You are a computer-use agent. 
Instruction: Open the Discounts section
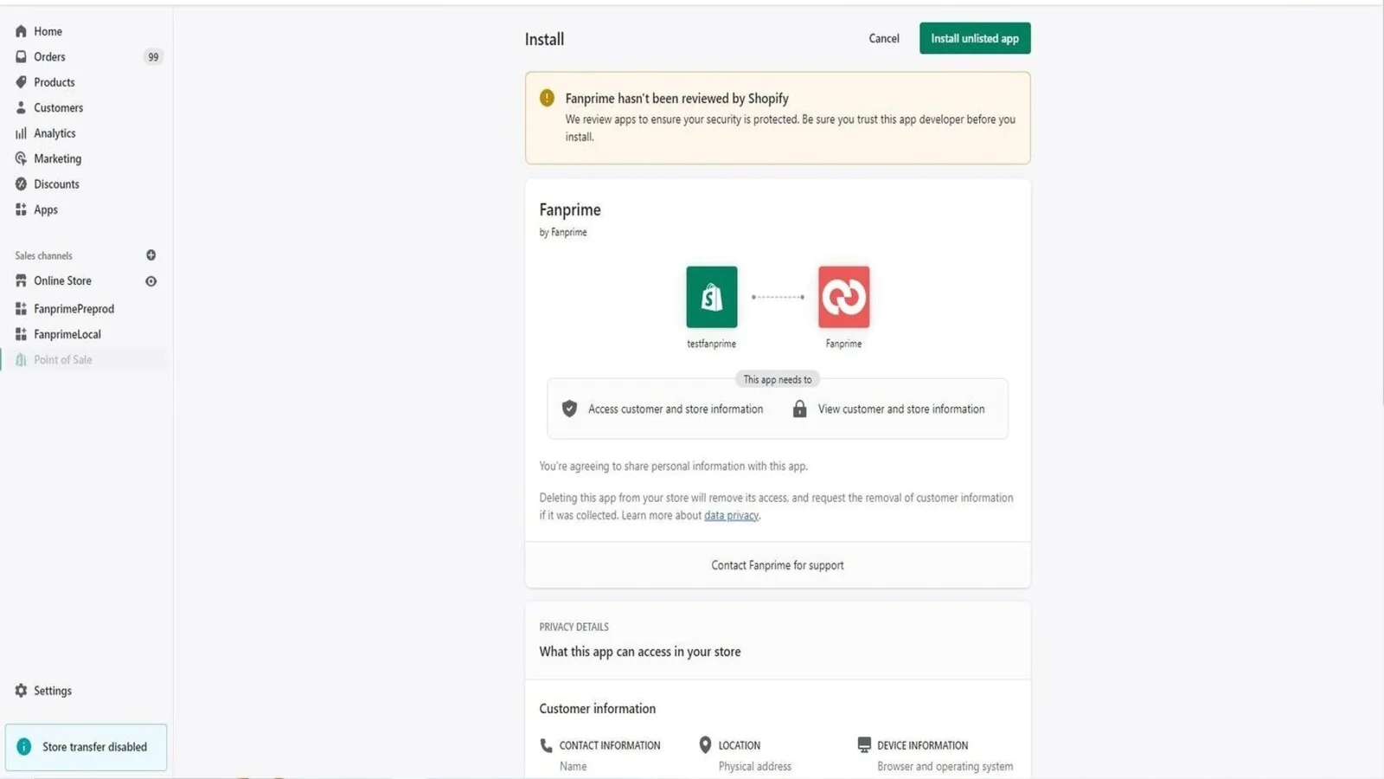(56, 184)
